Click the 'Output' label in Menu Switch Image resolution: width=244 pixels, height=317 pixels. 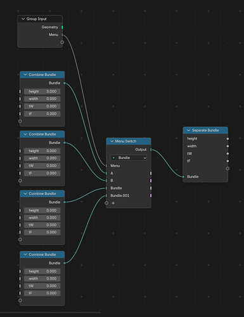141,150
